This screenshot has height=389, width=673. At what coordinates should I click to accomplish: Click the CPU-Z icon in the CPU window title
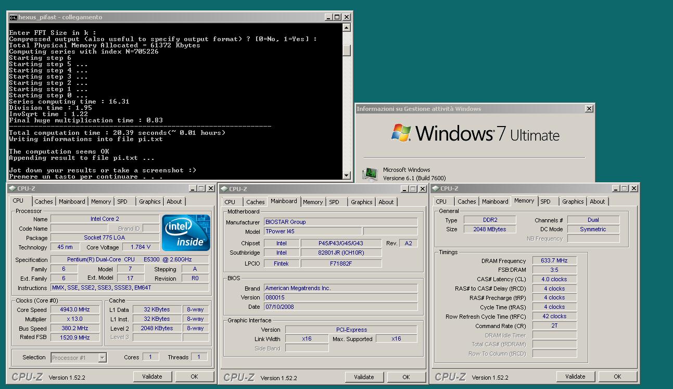tap(12, 189)
